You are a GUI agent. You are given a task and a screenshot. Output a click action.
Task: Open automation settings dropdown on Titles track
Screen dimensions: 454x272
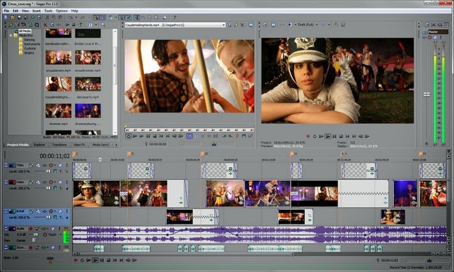pos(55,165)
